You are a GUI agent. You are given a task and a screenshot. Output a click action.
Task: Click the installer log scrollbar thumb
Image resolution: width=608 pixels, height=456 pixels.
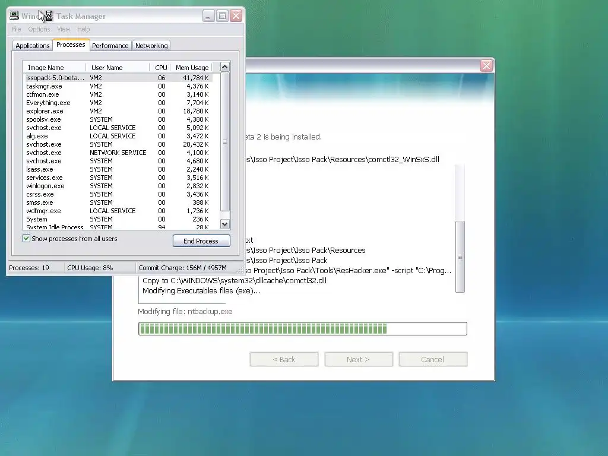(x=460, y=256)
